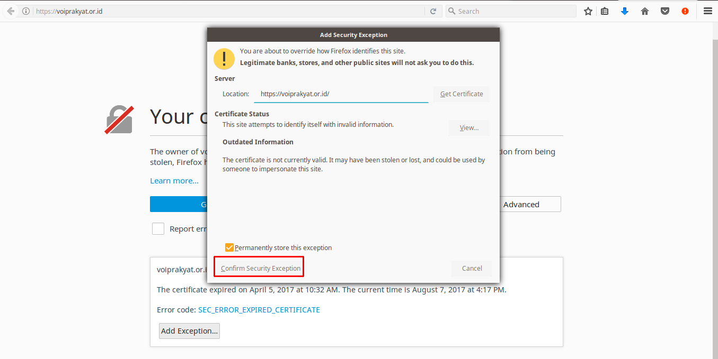Image resolution: width=718 pixels, height=359 pixels.
Task: Reload the page with refresh icon
Action: point(433,11)
